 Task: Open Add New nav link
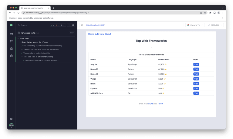point(100,34)
